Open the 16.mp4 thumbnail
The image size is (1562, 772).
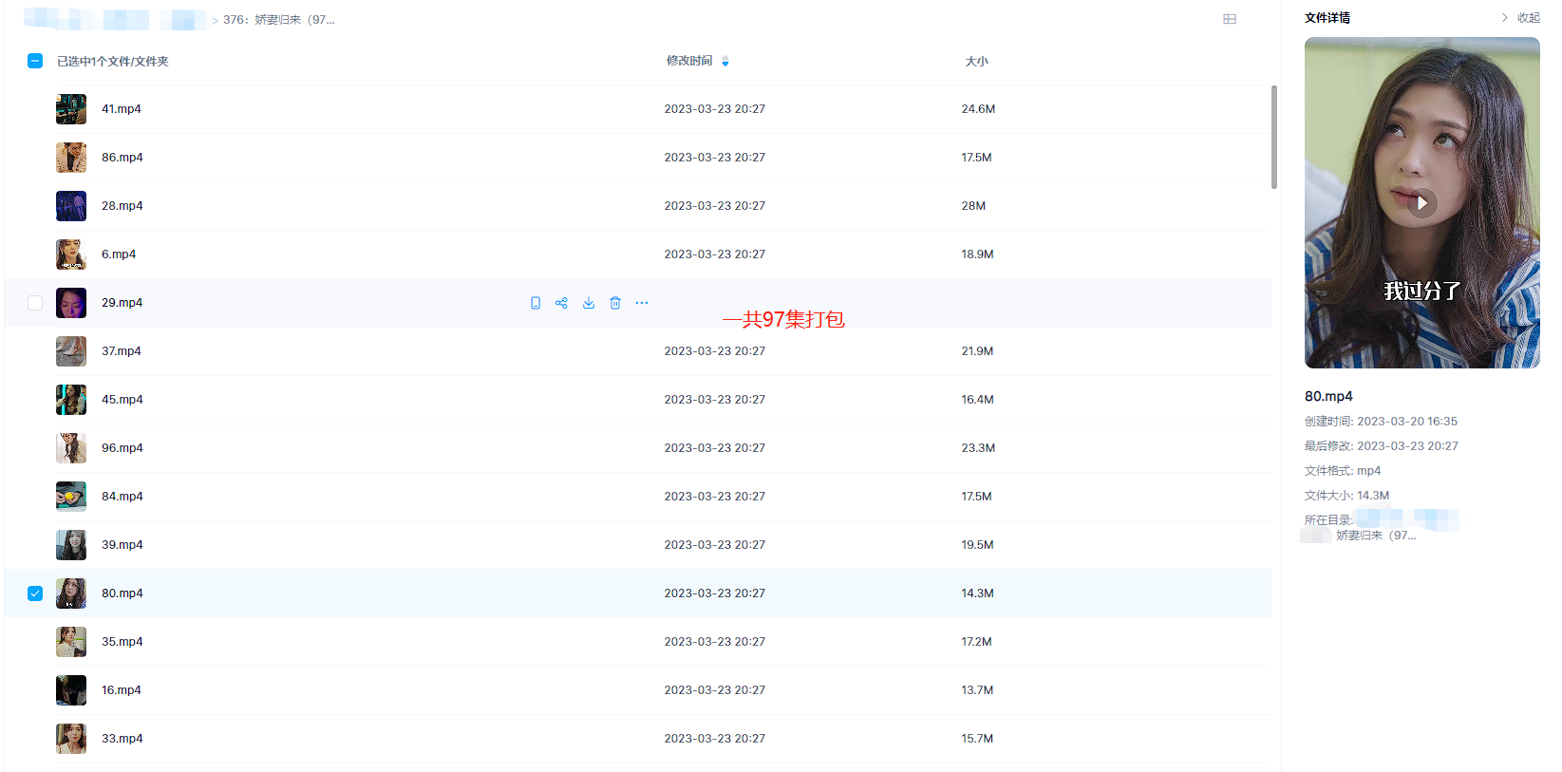click(71, 690)
